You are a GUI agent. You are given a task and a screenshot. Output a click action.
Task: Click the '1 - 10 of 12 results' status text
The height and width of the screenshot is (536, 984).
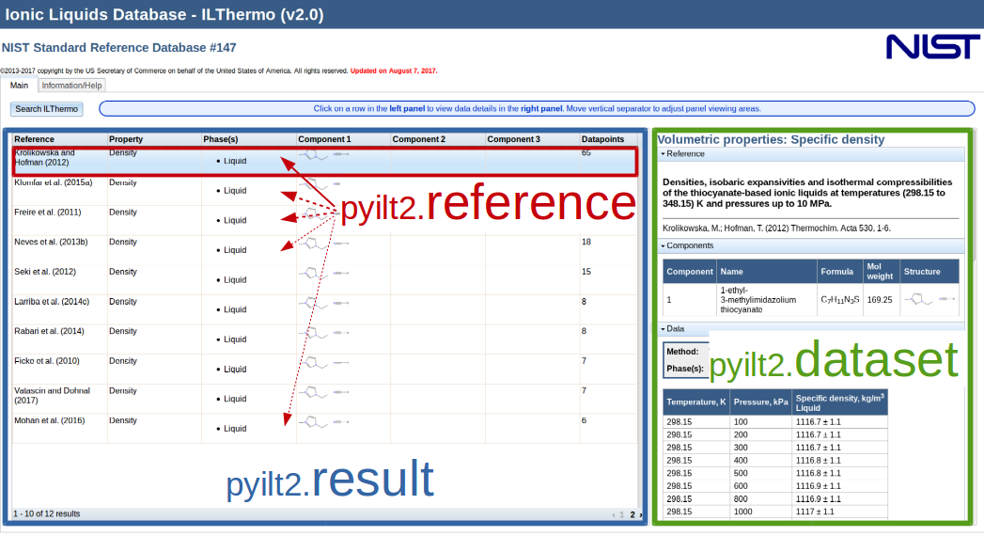pos(47,513)
